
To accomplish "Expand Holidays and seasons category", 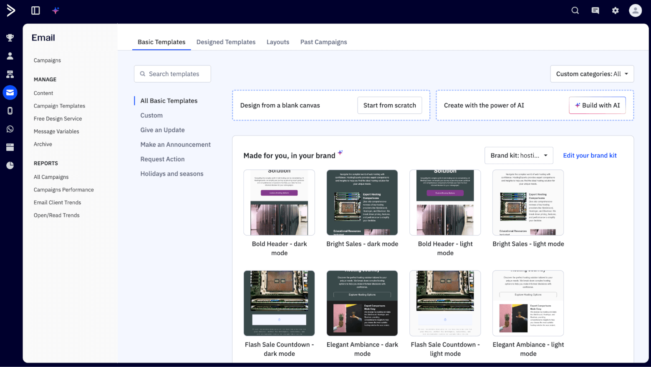I will (172, 173).
